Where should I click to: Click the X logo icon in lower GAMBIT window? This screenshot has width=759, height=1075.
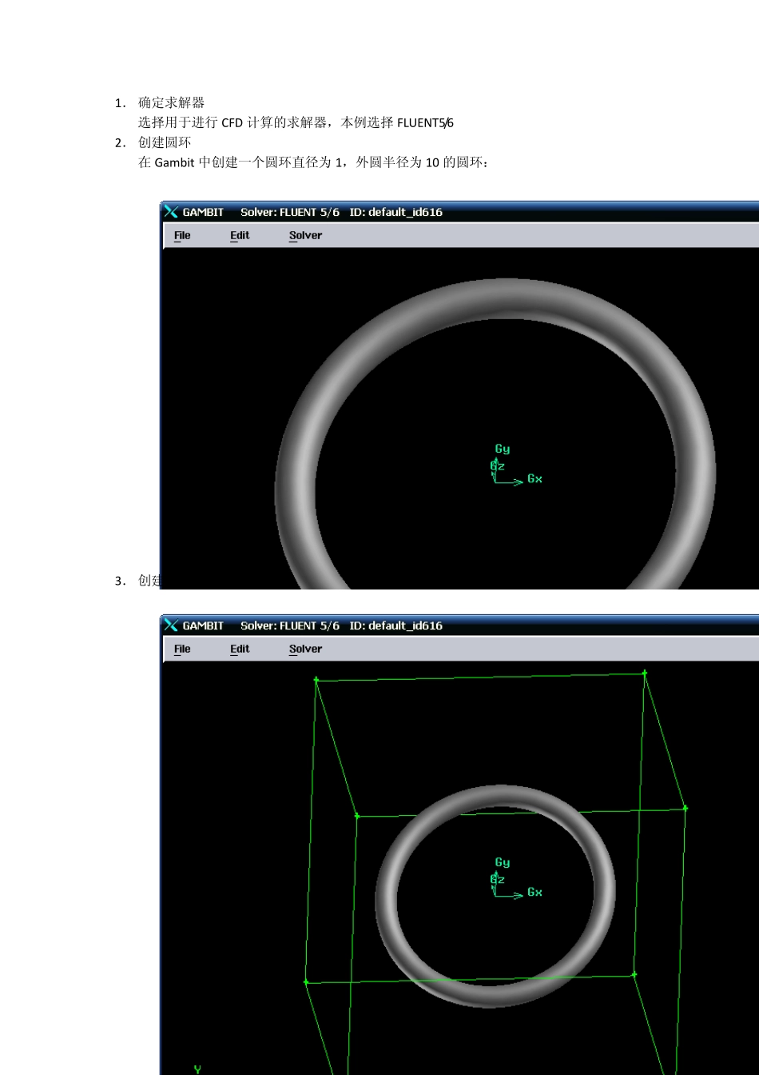tap(171, 625)
